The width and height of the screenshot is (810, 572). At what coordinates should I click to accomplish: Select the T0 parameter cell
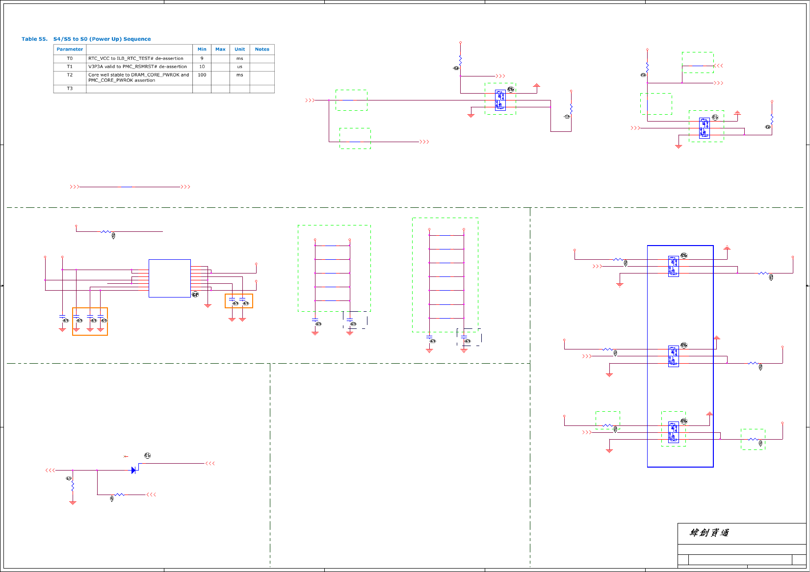point(70,58)
